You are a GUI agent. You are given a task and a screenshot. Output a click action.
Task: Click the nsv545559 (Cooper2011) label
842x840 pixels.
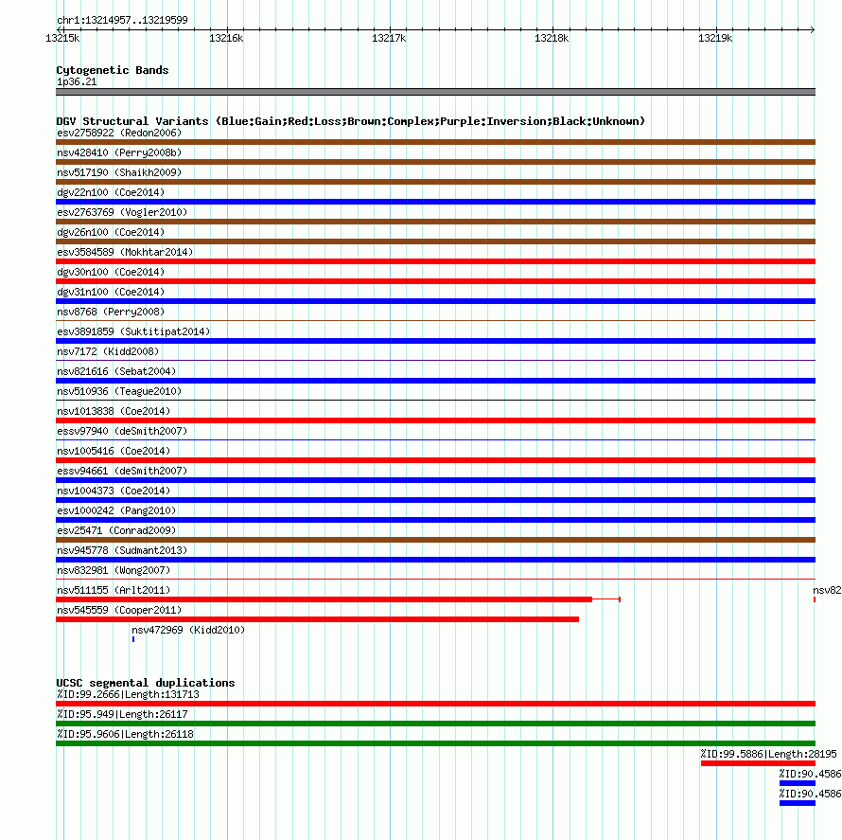pos(119,610)
